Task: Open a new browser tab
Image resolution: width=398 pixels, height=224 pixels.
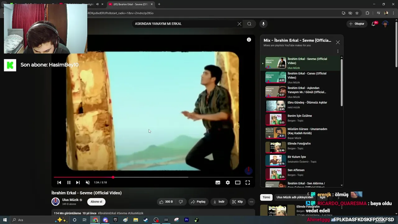Action: 159,4
